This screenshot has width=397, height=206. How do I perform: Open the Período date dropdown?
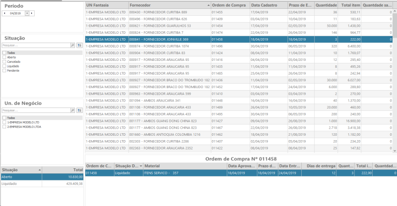coord(27,13)
